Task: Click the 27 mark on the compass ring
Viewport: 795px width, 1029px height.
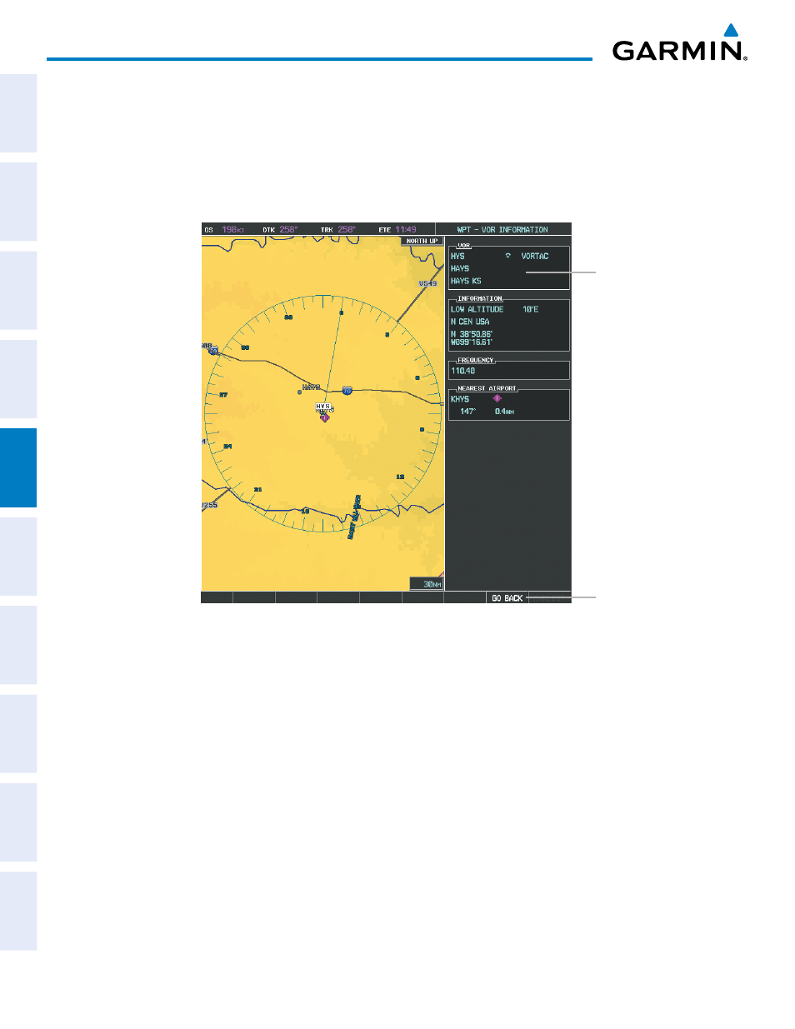Action: pos(223,395)
